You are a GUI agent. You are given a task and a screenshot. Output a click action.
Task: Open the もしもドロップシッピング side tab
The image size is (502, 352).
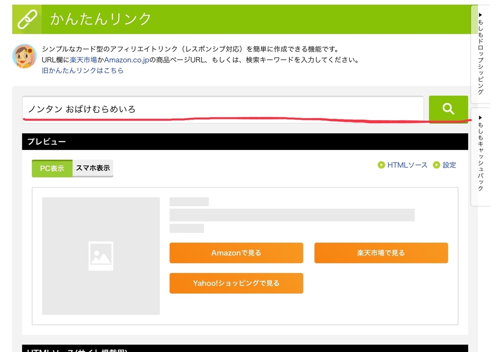480,54
